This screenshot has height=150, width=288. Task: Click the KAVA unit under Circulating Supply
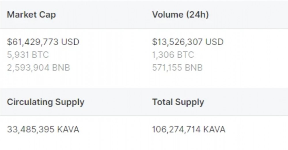(68, 130)
